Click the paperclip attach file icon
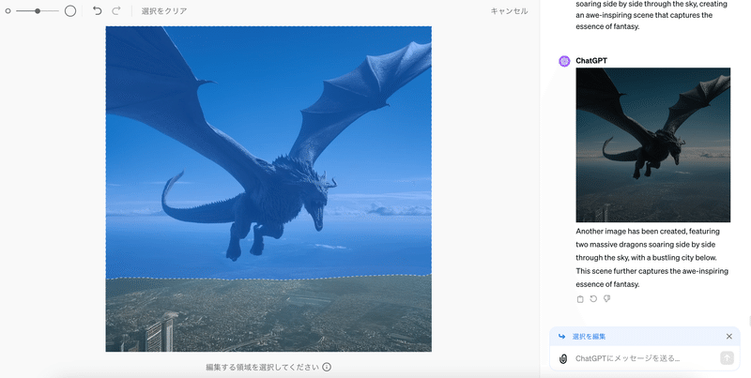This screenshot has width=751, height=378. tap(563, 358)
